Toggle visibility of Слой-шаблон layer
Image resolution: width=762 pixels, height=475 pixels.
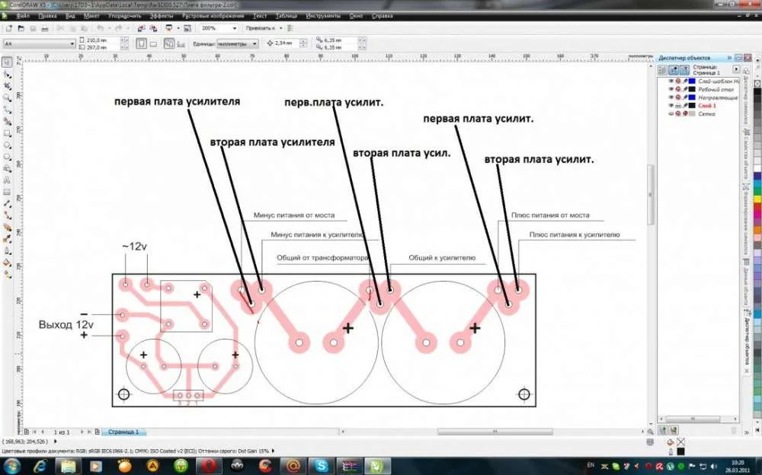click(671, 81)
